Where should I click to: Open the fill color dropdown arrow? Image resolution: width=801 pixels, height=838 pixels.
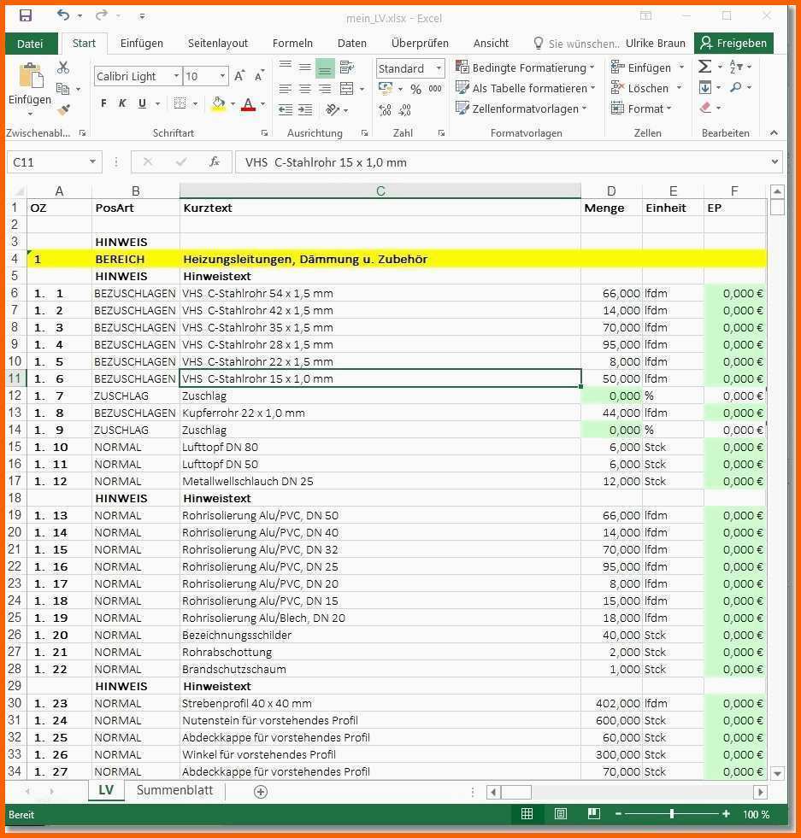coord(233,103)
